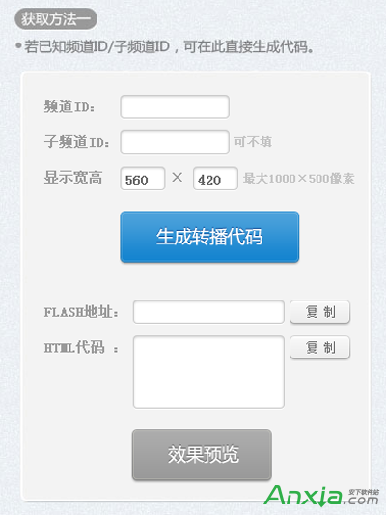Click inside the HTML代码 text area
This screenshot has width=386, height=515.
coord(208,372)
